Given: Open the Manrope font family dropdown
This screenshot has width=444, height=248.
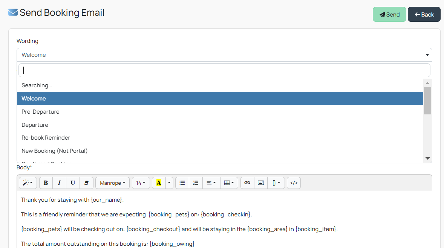Looking at the screenshot, I should click(x=112, y=183).
